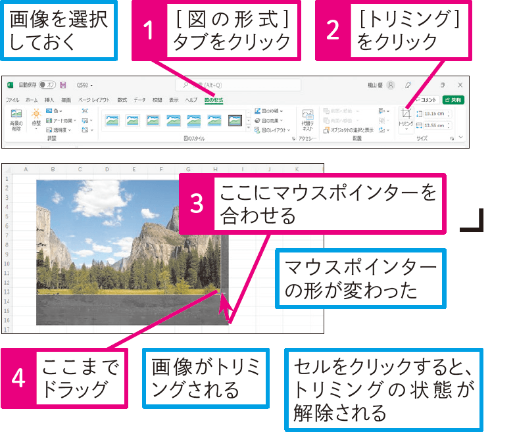Open the ページレイアウト tab
515x432 pixels.
coord(93,100)
